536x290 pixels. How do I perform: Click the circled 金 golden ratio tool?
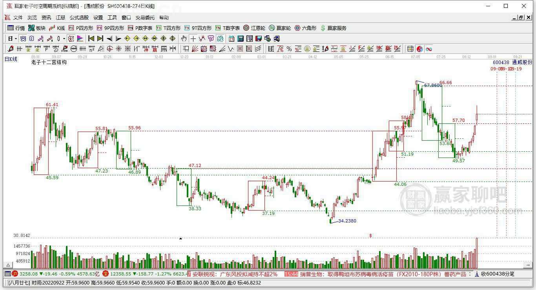(307, 49)
